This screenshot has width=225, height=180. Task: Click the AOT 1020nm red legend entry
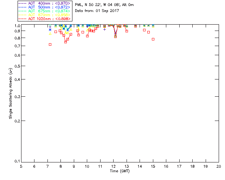45,19
